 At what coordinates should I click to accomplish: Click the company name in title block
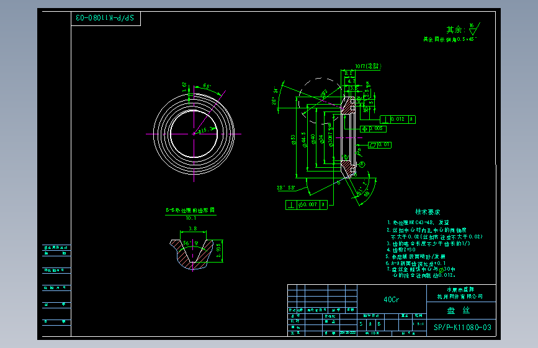[460, 293]
